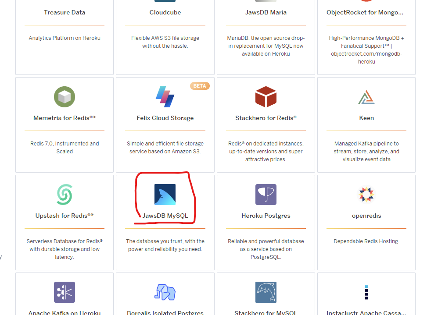
Task: Click 'Managed Kafka pipeline' description text
Action: point(366,152)
